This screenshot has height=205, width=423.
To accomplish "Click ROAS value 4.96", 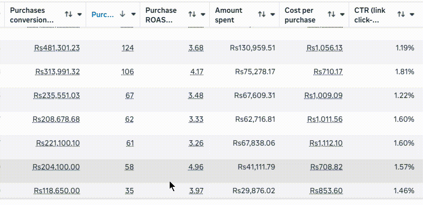I will click(x=196, y=167).
